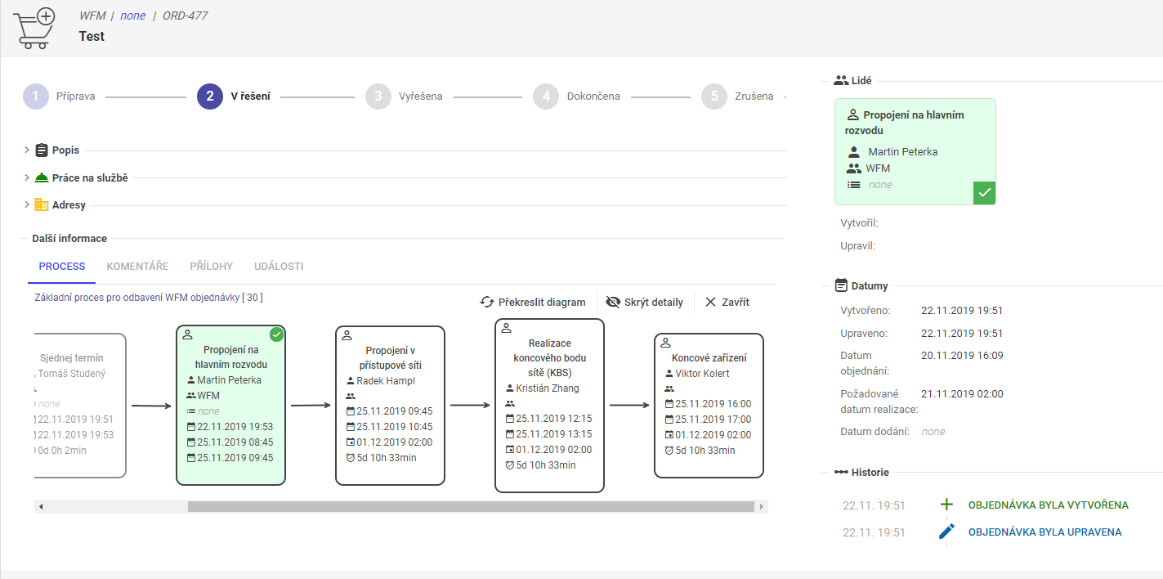The height and width of the screenshot is (579, 1163).
Task: Open the 'none' link in header breadcrumb
Action: click(132, 16)
